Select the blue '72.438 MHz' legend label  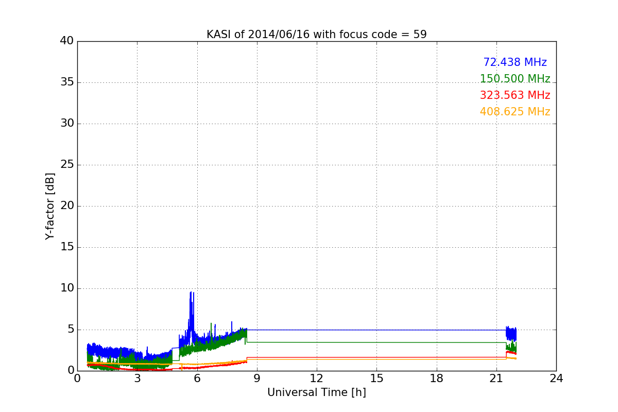point(515,62)
